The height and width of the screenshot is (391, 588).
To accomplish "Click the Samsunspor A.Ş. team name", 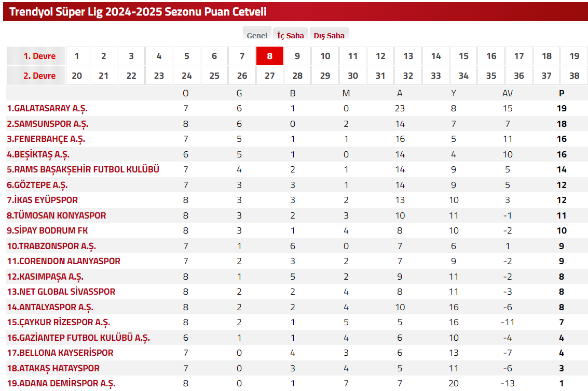I will 48,124.
